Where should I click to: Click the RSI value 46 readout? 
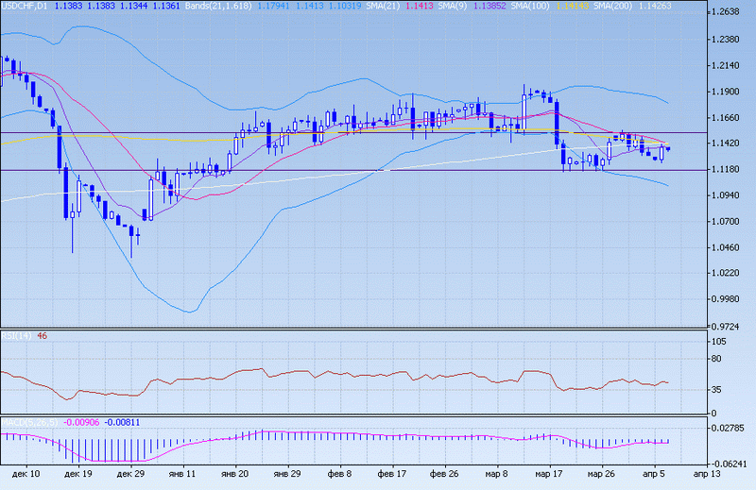43,336
